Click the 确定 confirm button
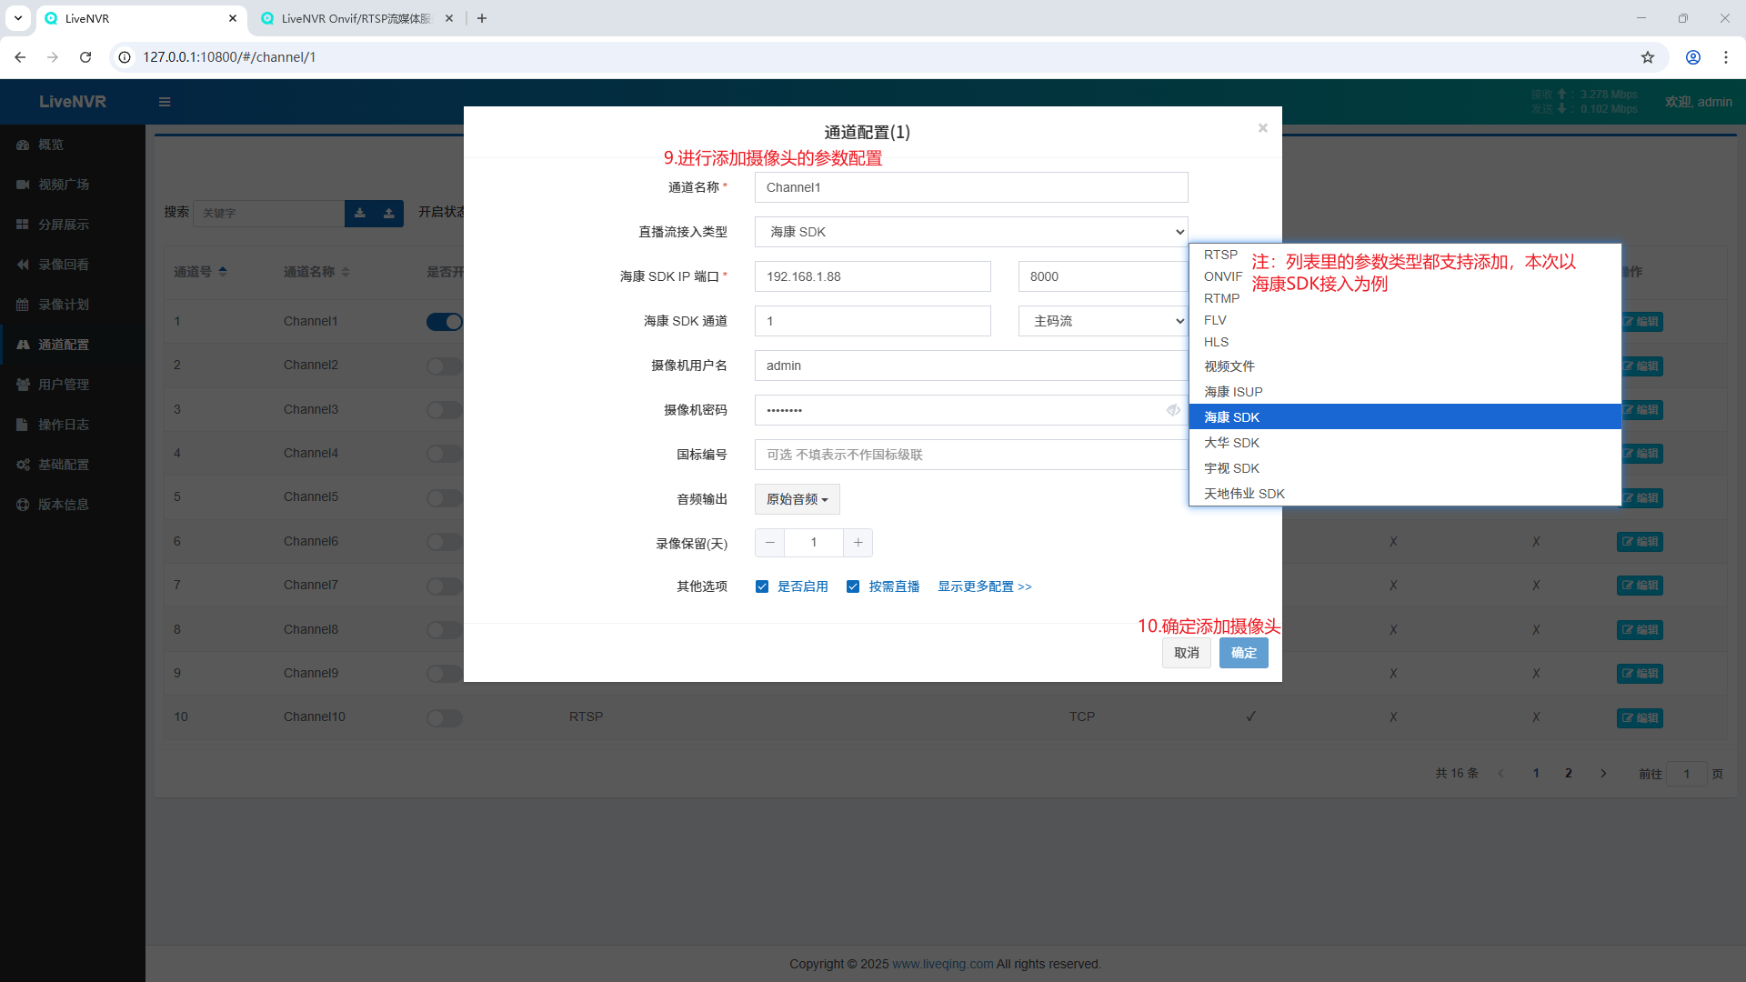Screen dimensions: 1746x982 tap(1243, 653)
